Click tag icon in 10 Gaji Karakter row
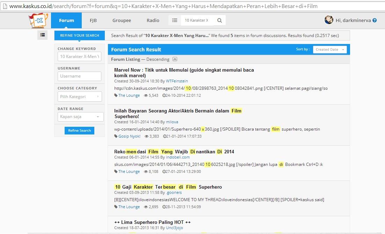The height and width of the screenshot is (234, 385). point(116,207)
